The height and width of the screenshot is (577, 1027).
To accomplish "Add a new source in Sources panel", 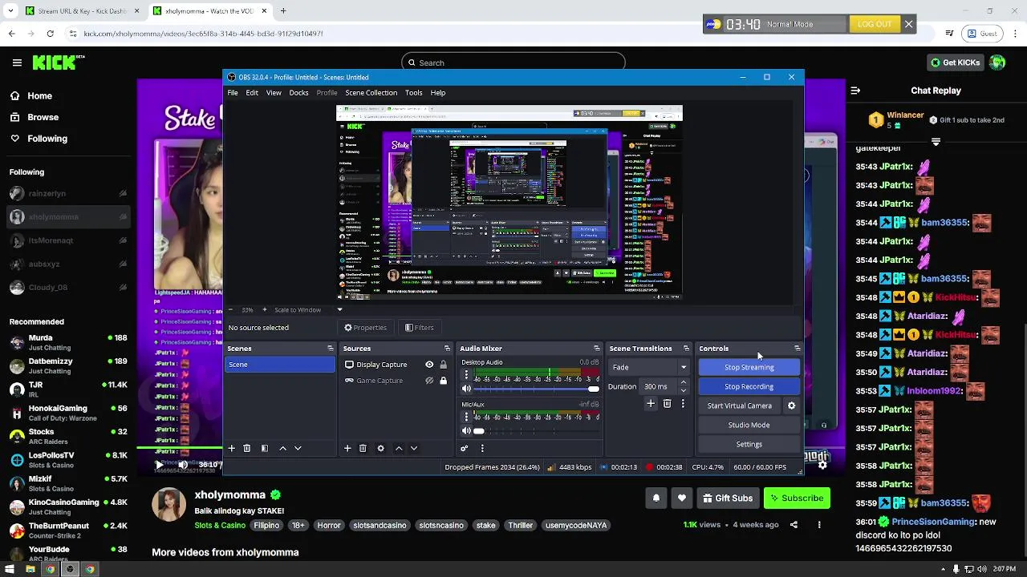I will (x=347, y=449).
